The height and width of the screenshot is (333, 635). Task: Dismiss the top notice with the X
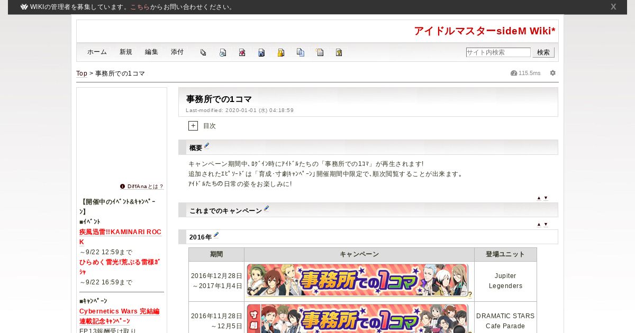613,7
